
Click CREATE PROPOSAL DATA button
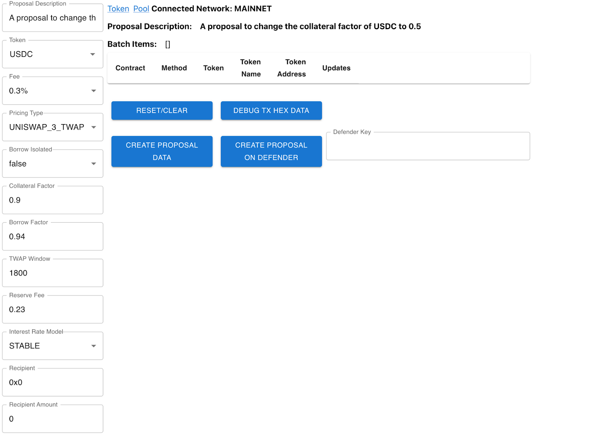point(162,151)
